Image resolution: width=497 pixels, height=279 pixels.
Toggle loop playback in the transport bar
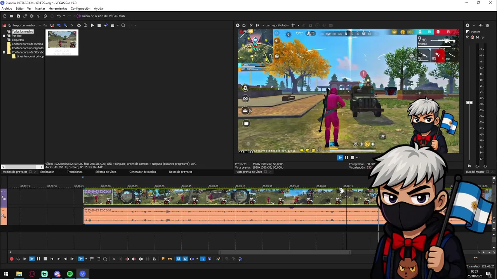pyautogui.click(x=18, y=259)
